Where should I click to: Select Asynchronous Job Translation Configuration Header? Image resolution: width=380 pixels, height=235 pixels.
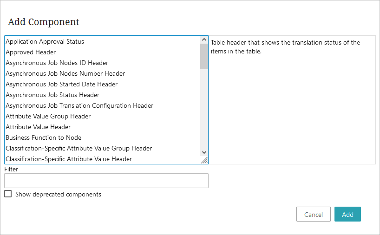103,105
